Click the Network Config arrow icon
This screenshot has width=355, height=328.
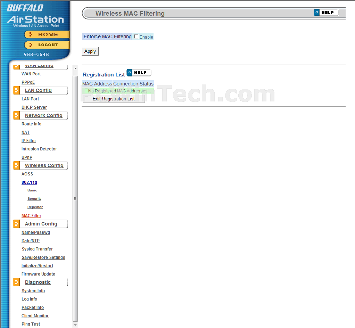(x=16, y=115)
